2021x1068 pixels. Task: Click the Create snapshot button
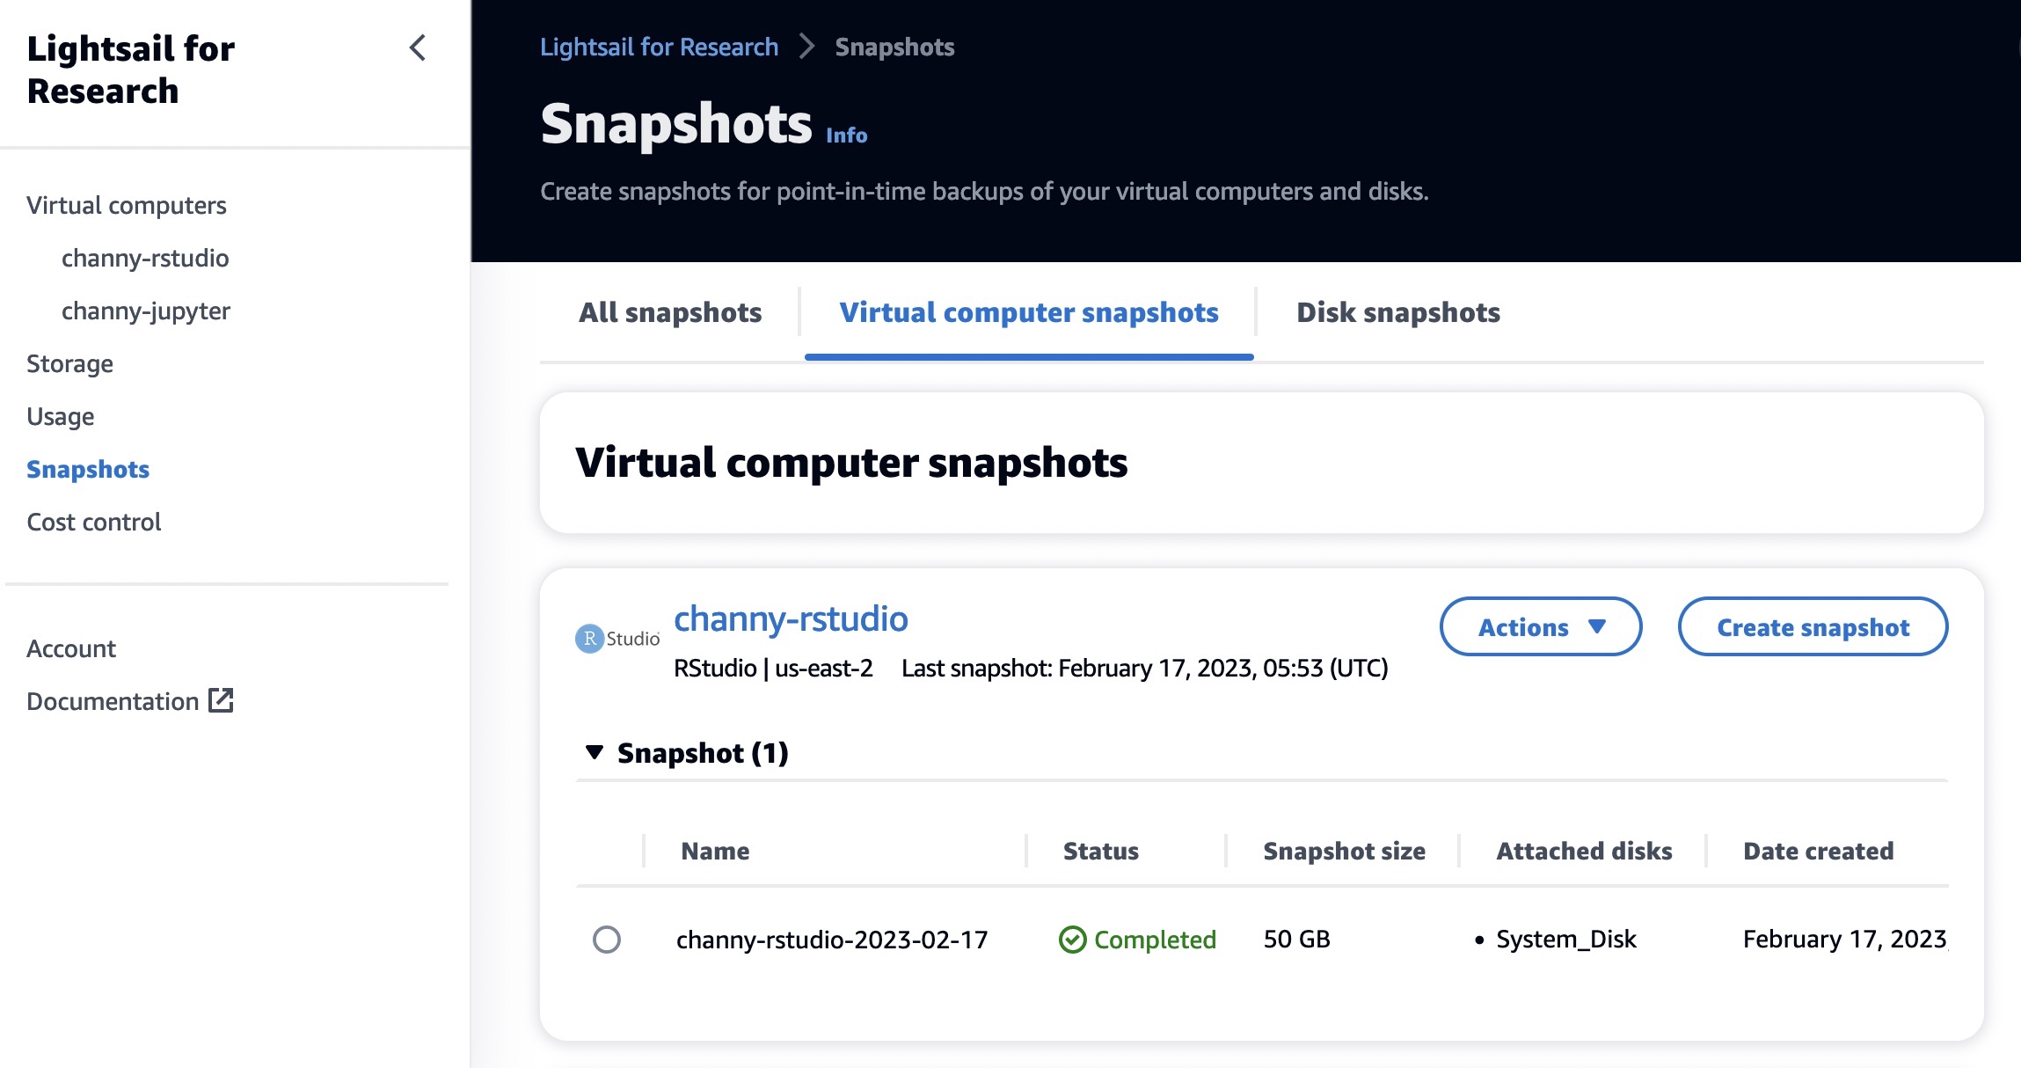point(1813,626)
